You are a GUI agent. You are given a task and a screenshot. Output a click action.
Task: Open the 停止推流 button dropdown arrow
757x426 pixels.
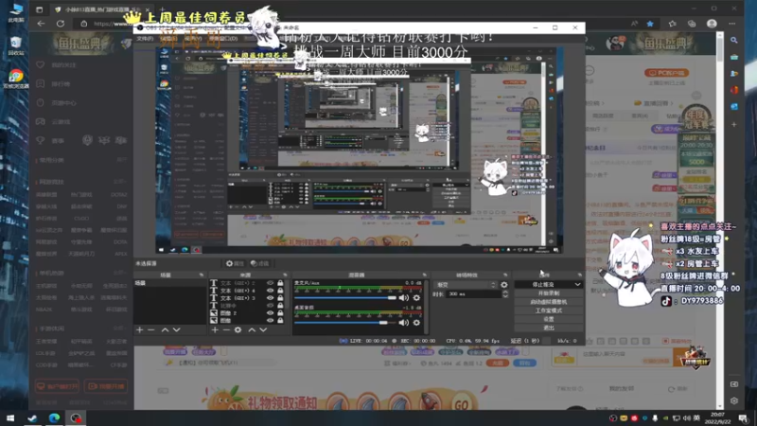coord(577,285)
